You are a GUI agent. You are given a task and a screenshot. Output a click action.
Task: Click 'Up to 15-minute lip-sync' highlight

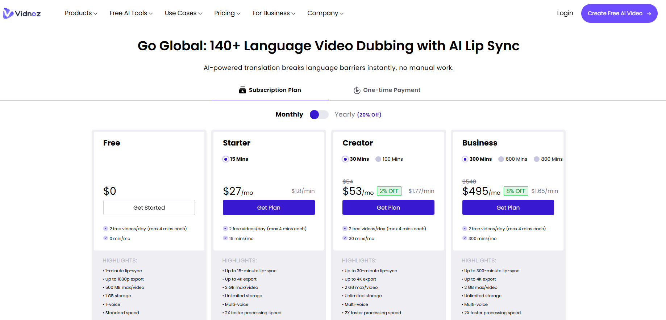coord(250,271)
